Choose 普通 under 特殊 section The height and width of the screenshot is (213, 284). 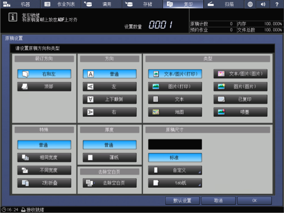[44, 145]
